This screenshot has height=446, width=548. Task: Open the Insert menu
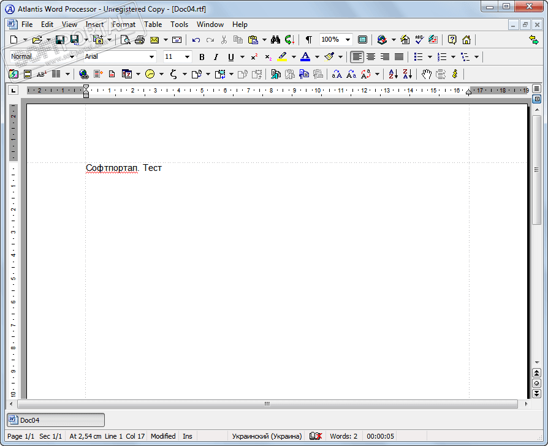coord(95,25)
